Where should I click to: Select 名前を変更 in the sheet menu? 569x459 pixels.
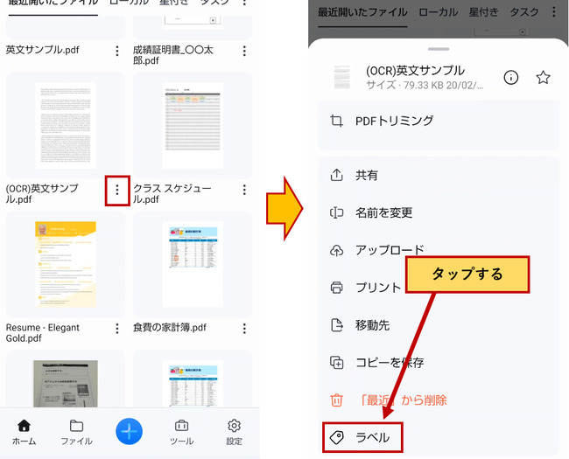tap(439, 212)
